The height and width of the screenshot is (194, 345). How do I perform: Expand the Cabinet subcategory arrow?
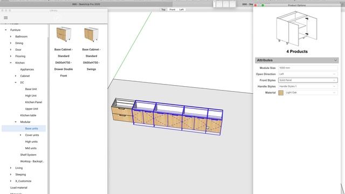[x=16, y=76]
